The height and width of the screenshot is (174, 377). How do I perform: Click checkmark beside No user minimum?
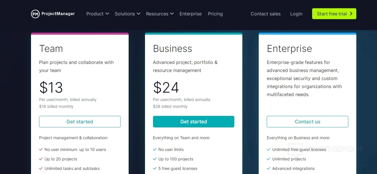pyautogui.click(x=41, y=150)
